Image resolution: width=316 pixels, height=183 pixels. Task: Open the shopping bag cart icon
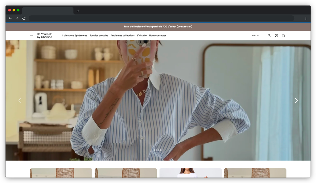click(x=283, y=36)
